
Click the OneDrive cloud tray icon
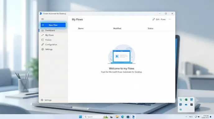pyautogui.click(x=186, y=104)
